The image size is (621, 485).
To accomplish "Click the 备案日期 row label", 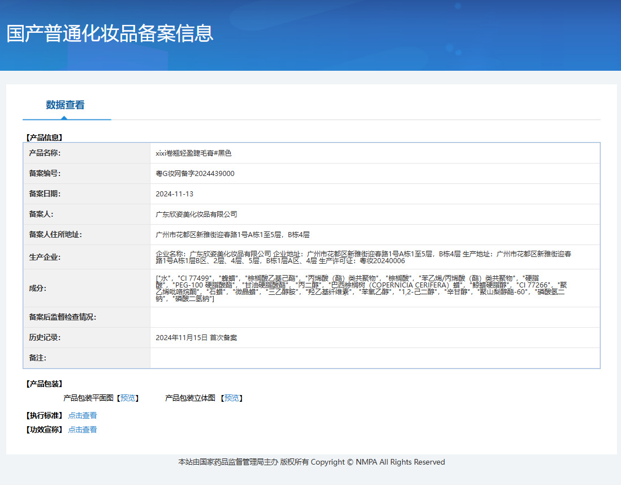I will pyautogui.click(x=45, y=194).
